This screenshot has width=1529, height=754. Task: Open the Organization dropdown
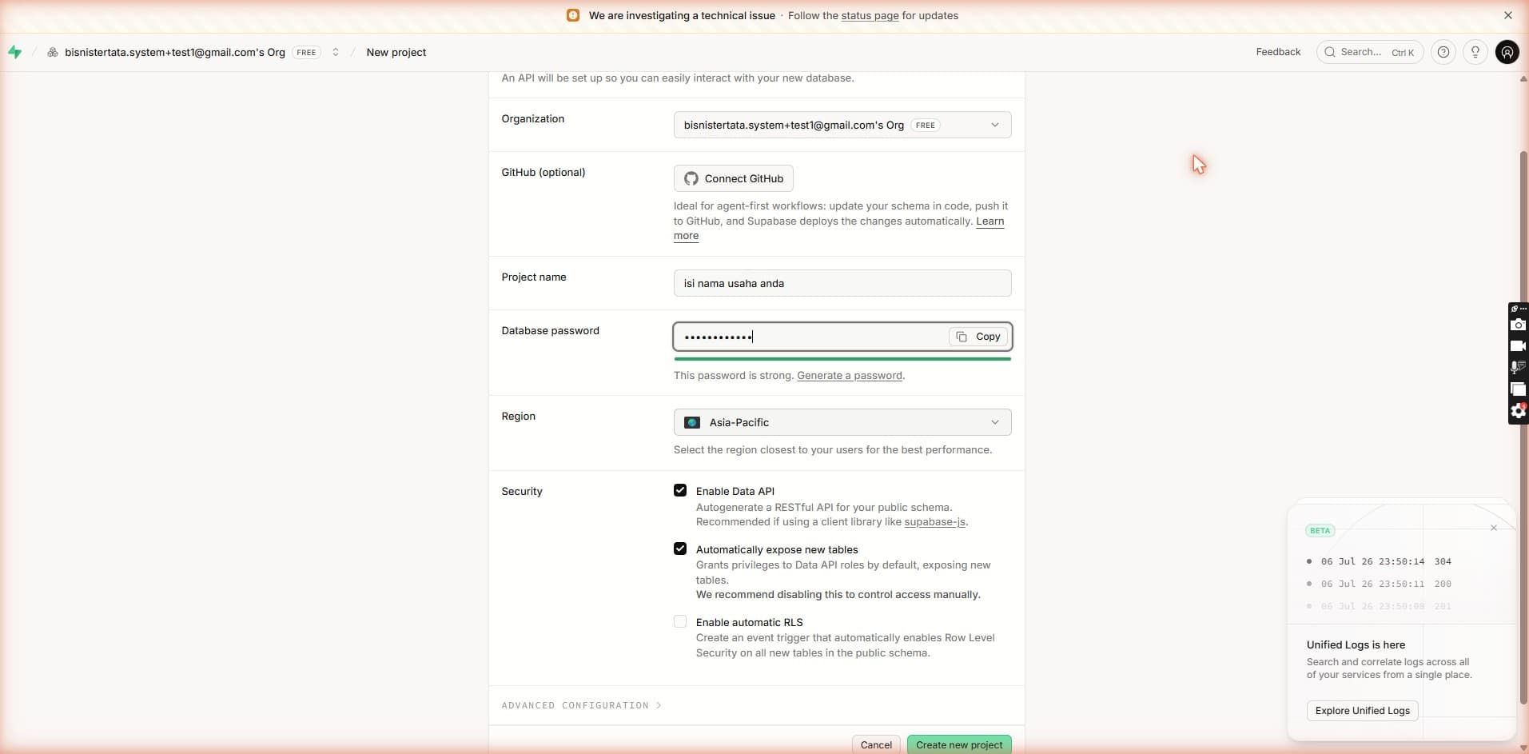pyautogui.click(x=842, y=125)
